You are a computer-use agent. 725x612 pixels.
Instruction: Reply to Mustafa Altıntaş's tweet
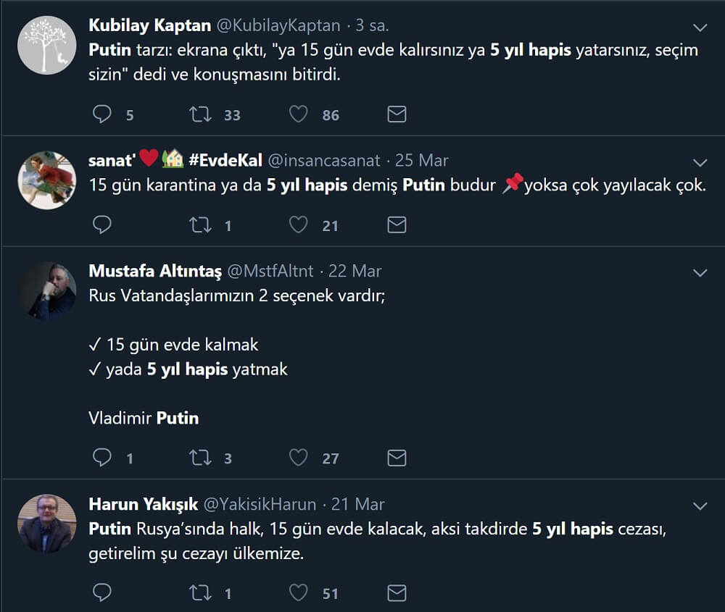click(x=103, y=458)
